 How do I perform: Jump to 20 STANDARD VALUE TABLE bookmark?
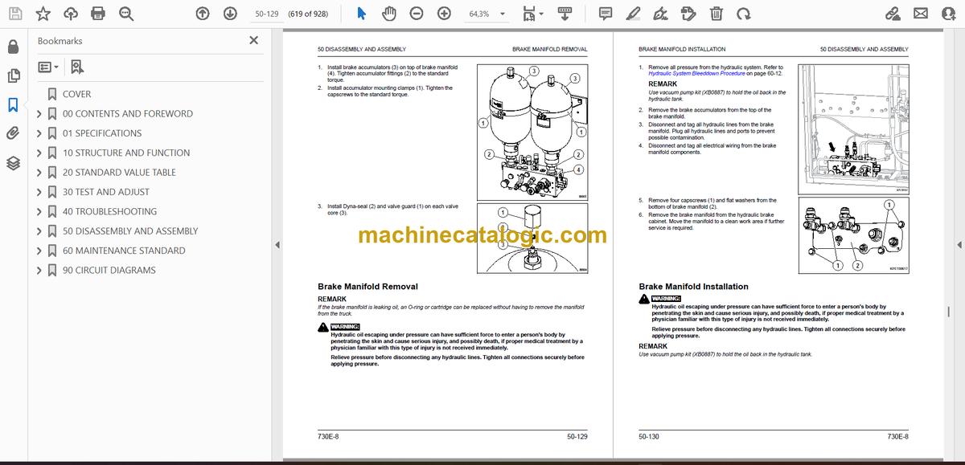click(x=119, y=173)
